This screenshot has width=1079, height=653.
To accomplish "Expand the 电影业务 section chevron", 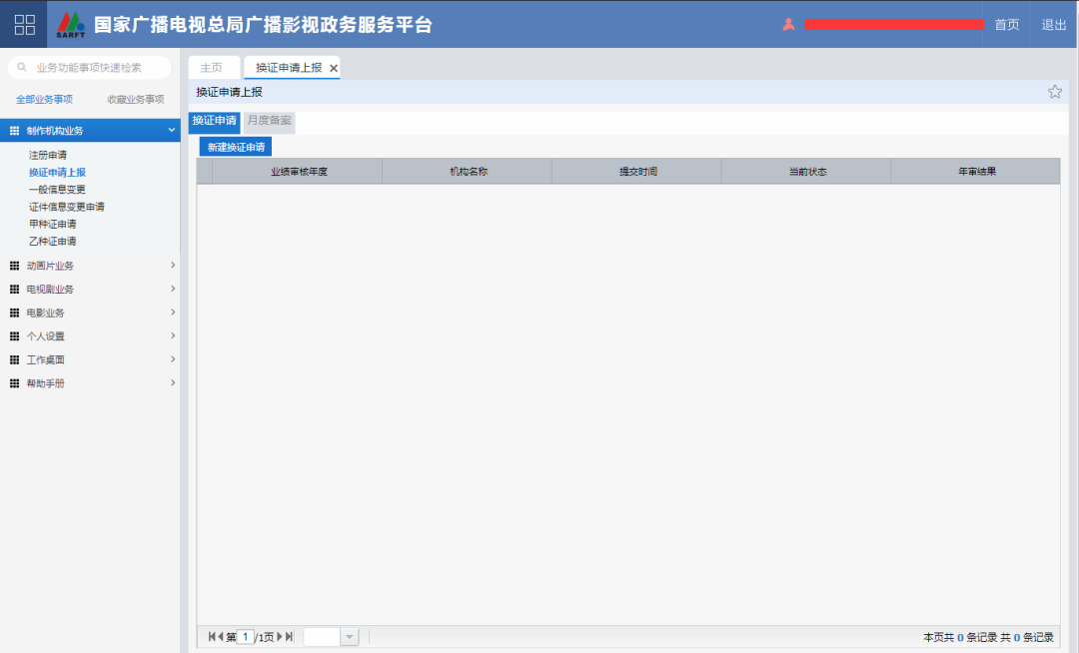I will (173, 313).
